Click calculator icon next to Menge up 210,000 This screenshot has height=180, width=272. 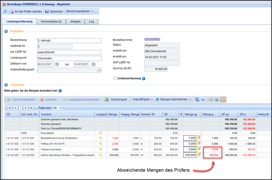[x=199, y=155]
